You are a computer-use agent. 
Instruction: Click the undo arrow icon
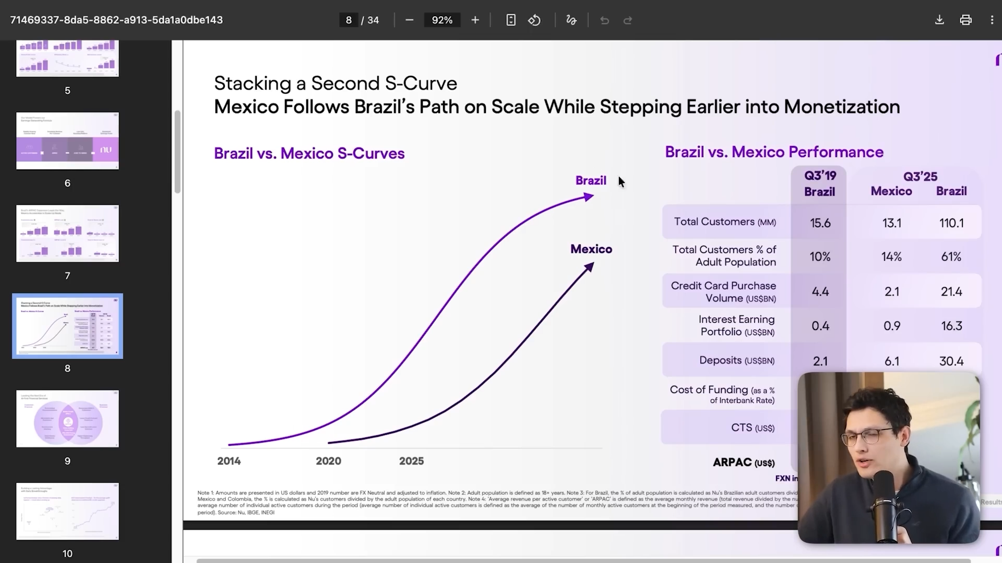[604, 20]
